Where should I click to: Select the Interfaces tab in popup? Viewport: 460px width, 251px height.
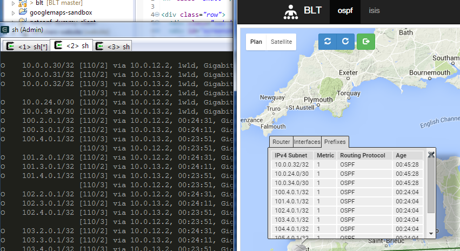(307, 142)
